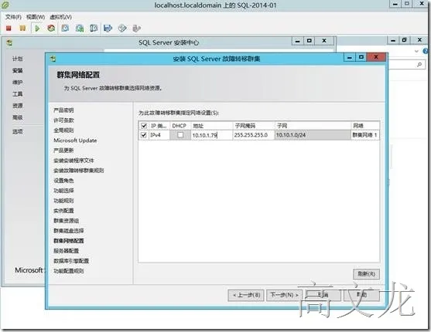431x332 pixels.
Task: Click the yellow Suspend VM icon
Action: point(22,29)
